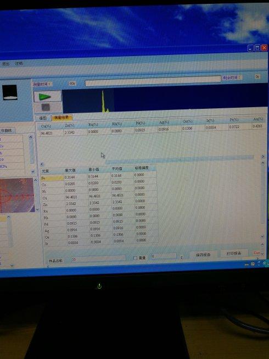Click the weight value input field
This screenshot has height=359, width=269.
(164, 256)
